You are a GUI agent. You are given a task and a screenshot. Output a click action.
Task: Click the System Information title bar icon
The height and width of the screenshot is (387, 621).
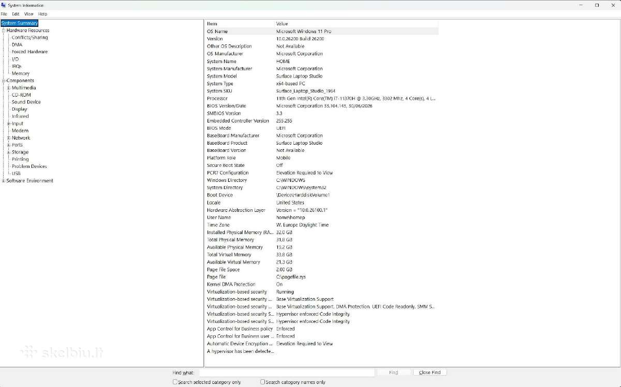pyautogui.click(x=4, y=5)
